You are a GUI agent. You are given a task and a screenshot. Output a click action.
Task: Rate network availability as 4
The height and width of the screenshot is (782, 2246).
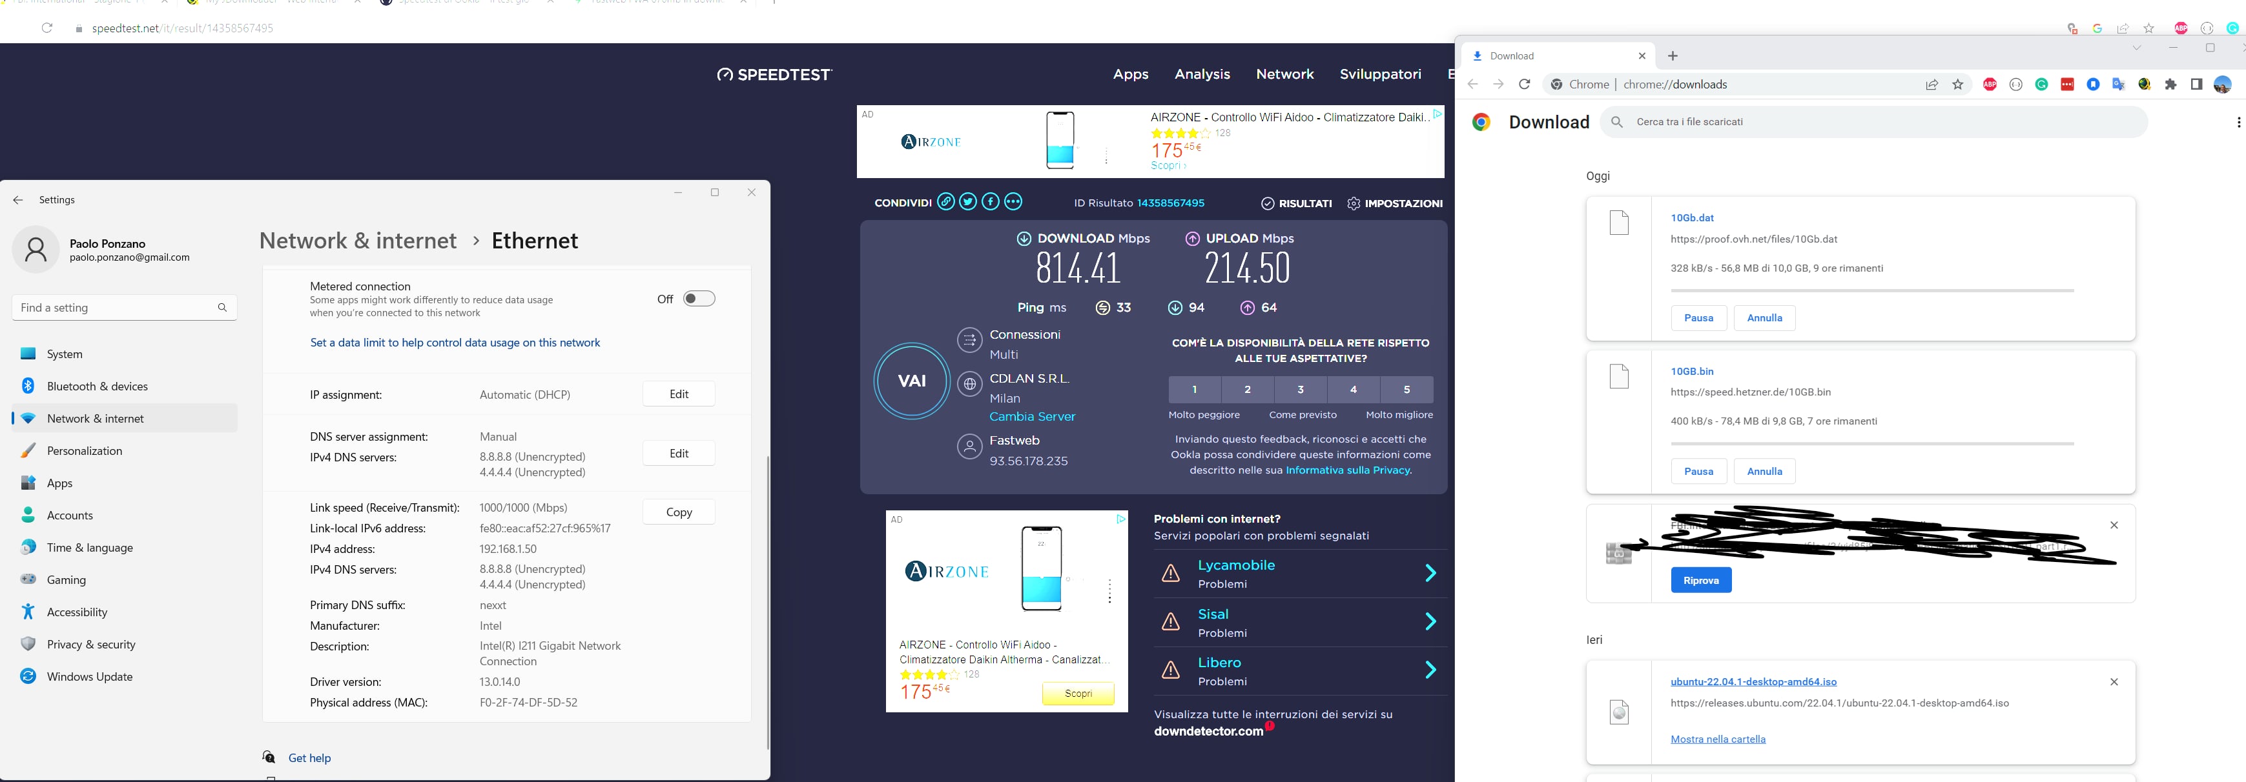pos(1353,389)
